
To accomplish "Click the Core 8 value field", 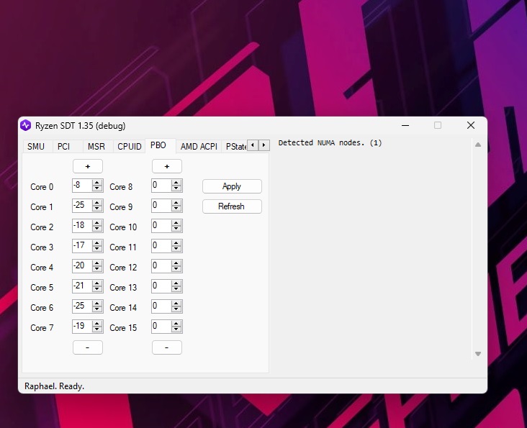I will (161, 186).
